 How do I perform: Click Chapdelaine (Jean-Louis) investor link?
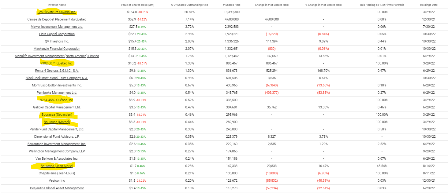click(57, 173)
